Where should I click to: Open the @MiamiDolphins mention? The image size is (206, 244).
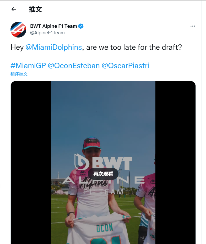(54, 47)
